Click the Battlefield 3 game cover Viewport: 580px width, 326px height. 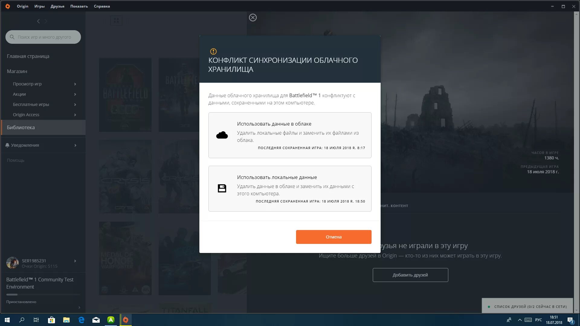(x=179, y=95)
